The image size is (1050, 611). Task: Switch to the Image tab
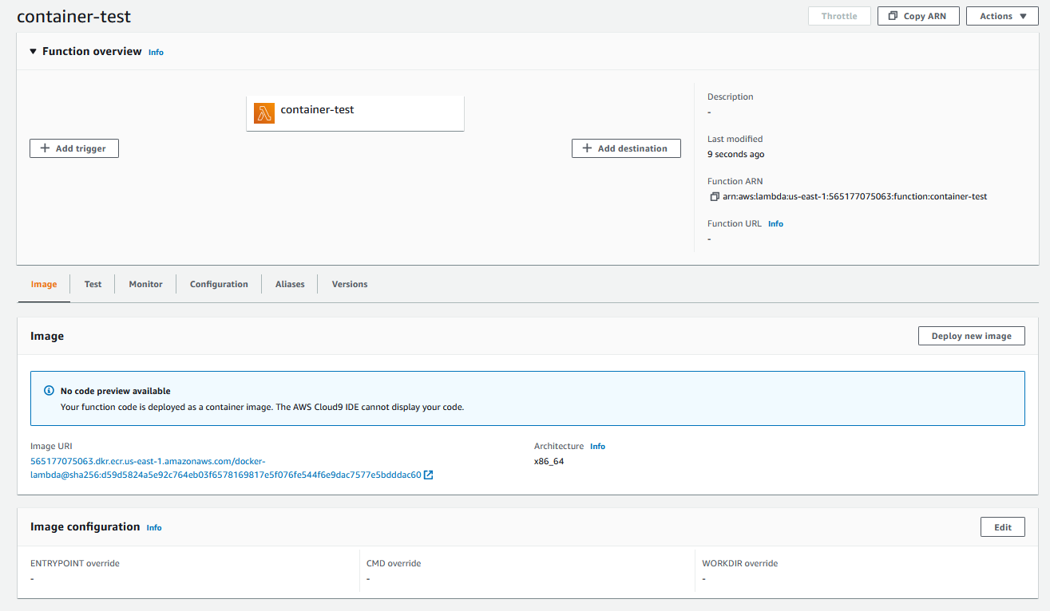(44, 284)
